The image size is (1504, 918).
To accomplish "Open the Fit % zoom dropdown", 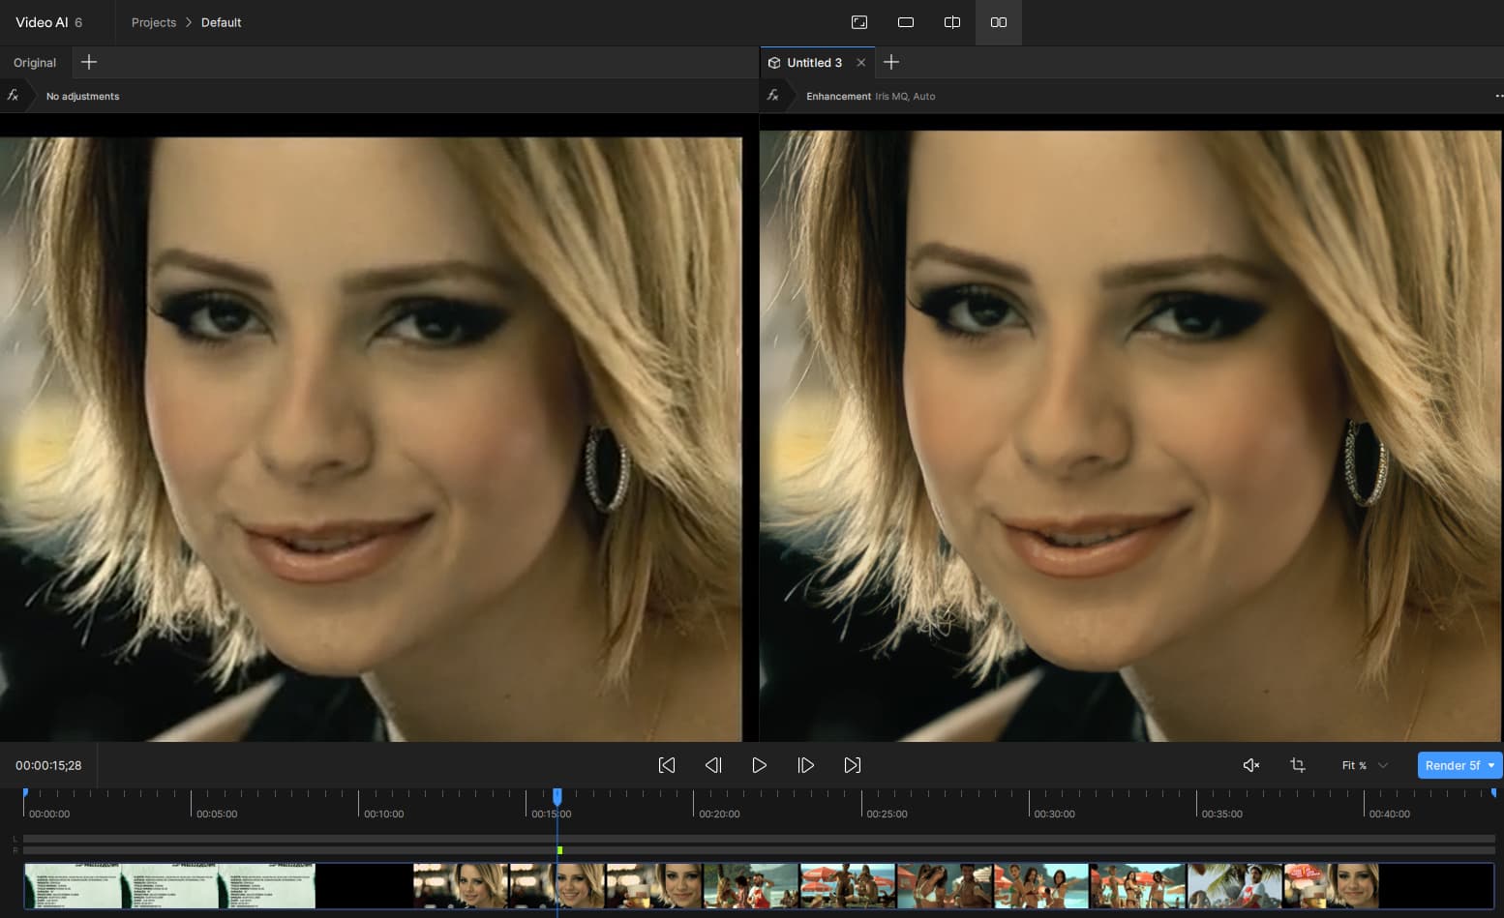I will pyautogui.click(x=1365, y=765).
